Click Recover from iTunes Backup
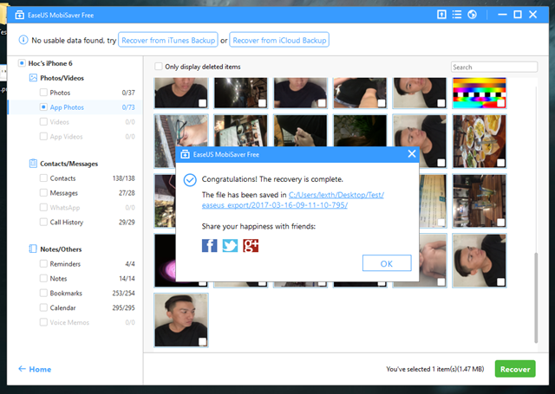The image size is (555, 394). pos(168,40)
